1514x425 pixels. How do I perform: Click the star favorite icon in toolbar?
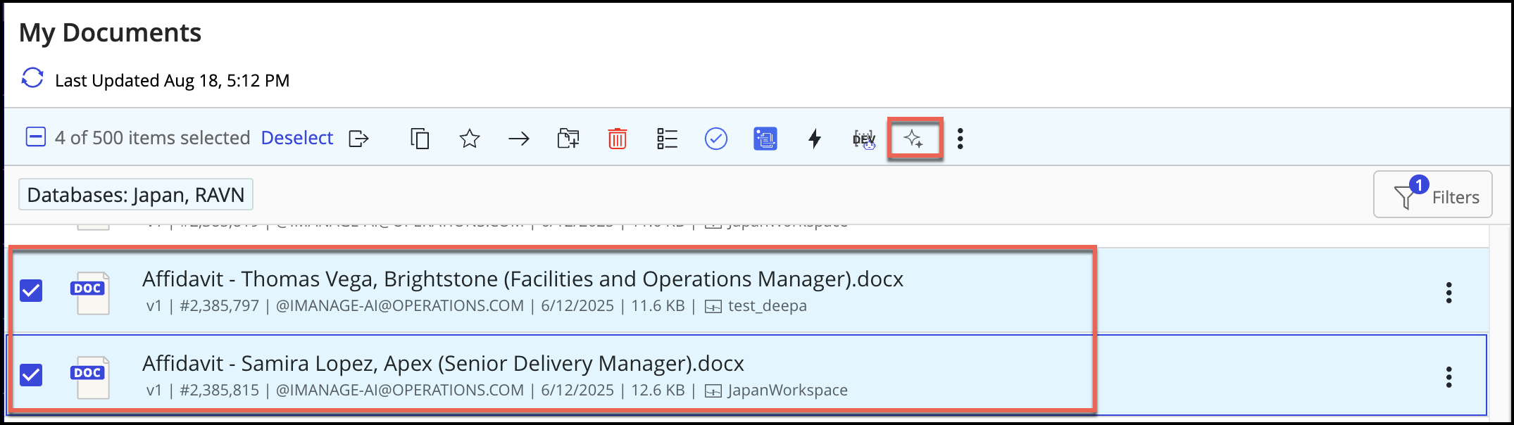tap(469, 139)
